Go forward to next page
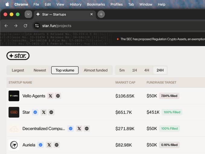This screenshot has height=154, width=205. pyautogui.click(x=16, y=26)
